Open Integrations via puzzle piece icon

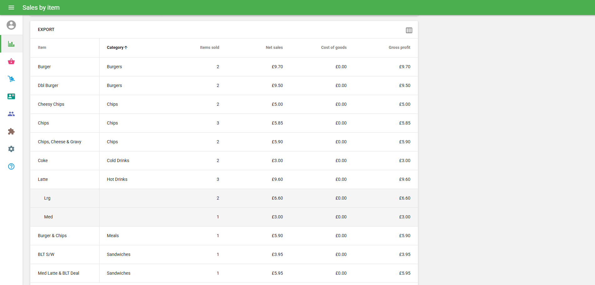tap(11, 131)
